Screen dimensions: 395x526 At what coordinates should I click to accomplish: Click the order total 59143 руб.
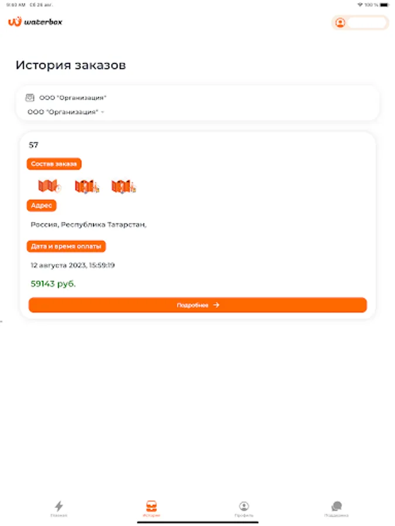[x=53, y=284]
